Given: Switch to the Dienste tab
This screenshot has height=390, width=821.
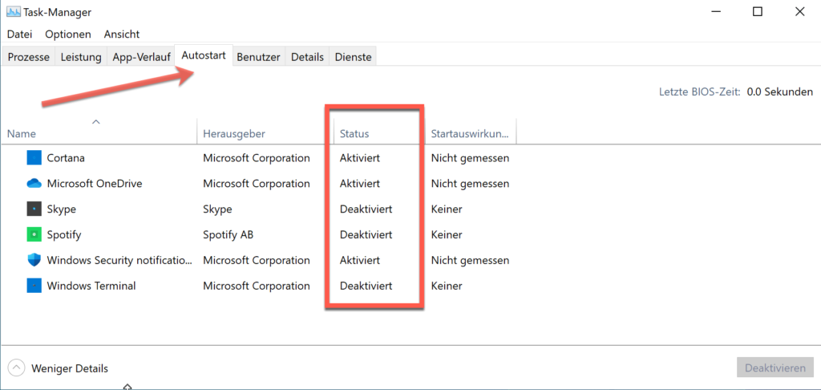Looking at the screenshot, I should click(x=353, y=57).
